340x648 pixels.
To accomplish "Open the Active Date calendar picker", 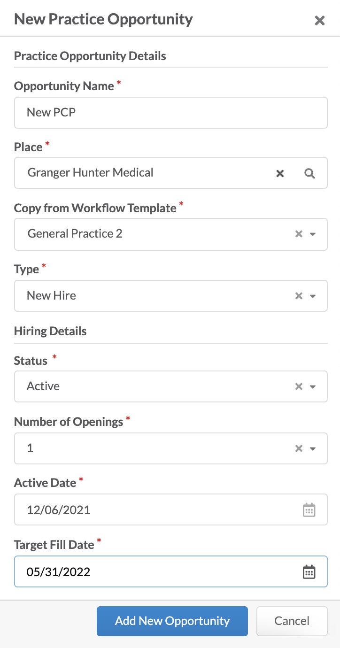I will (309, 510).
